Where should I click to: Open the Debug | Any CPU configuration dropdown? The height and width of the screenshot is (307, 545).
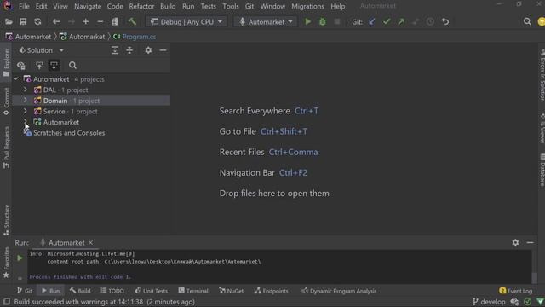point(186,22)
